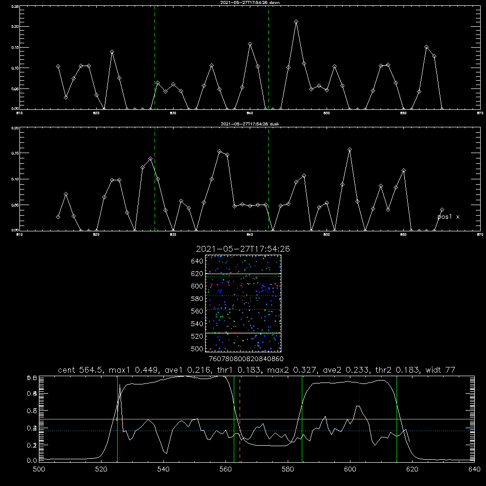The height and width of the screenshot is (486, 486).
Task: Select the green solid line near 585 in bottom plot
Action: pyautogui.click(x=302, y=419)
